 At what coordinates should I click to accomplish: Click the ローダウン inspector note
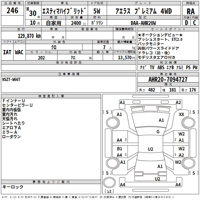pyautogui.click(x=11, y=137)
